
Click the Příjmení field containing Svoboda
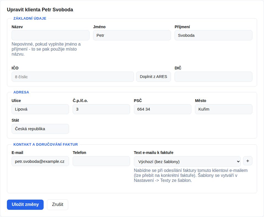coord(213,35)
